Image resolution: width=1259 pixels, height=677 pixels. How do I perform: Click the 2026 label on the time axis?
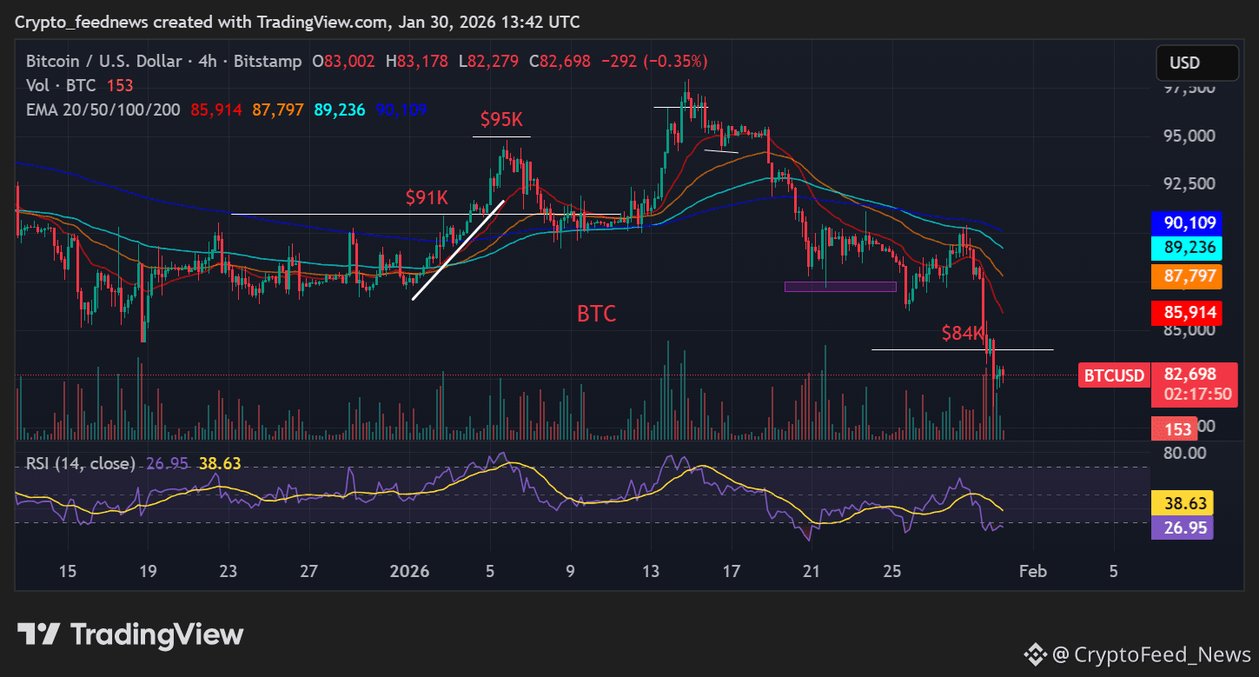410,571
